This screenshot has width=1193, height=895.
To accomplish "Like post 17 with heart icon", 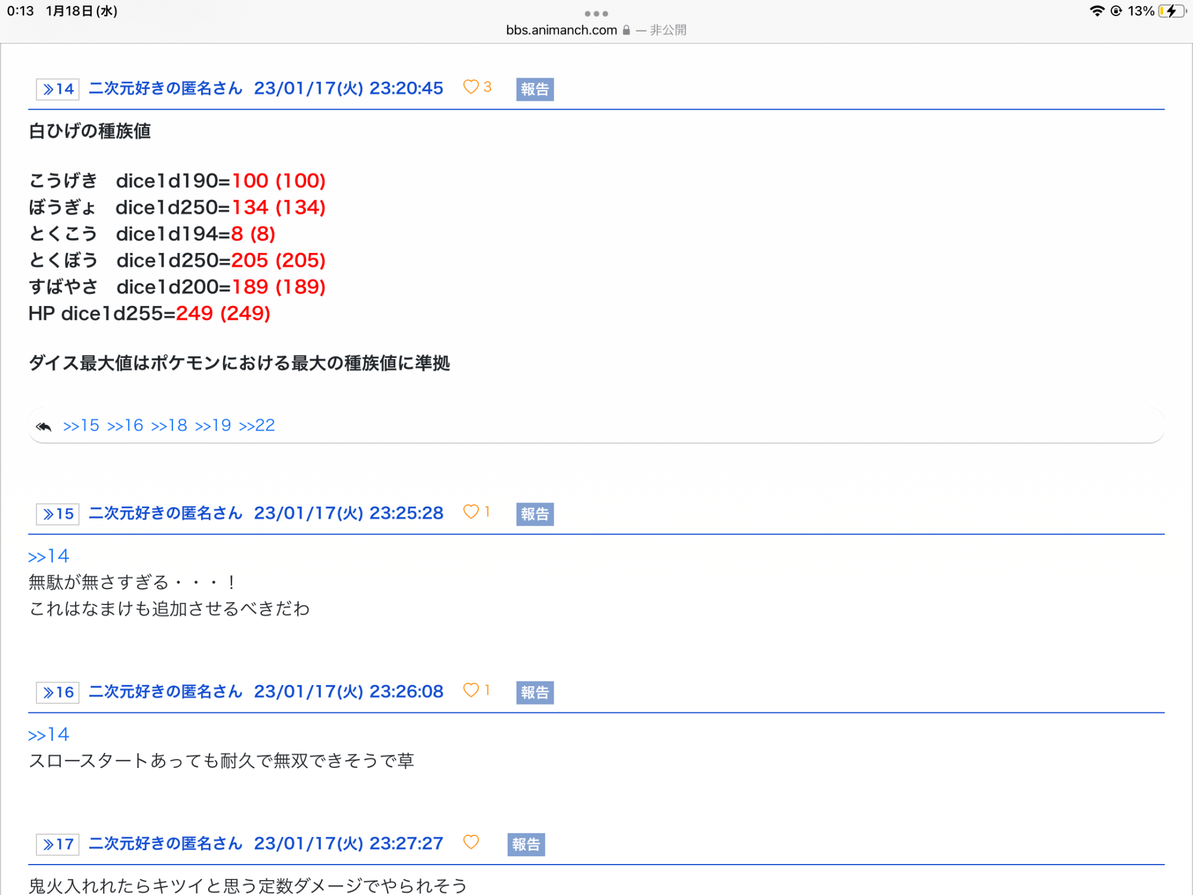I will [471, 842].
